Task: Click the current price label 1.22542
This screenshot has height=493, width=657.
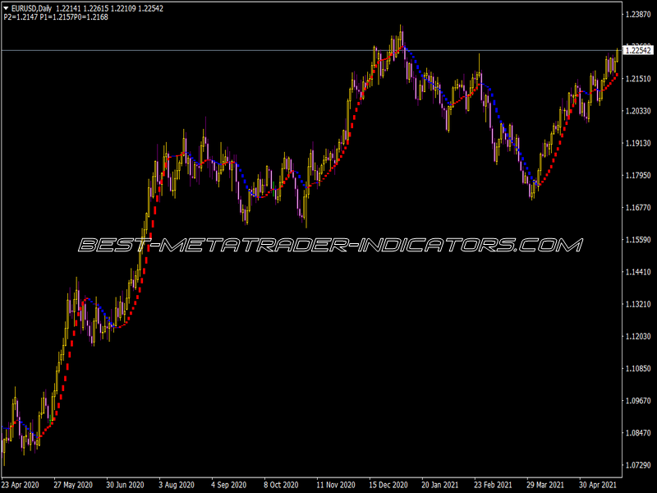Action: tap(638, 50)
